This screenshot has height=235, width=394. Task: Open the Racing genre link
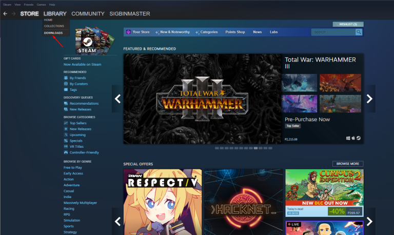69,209
